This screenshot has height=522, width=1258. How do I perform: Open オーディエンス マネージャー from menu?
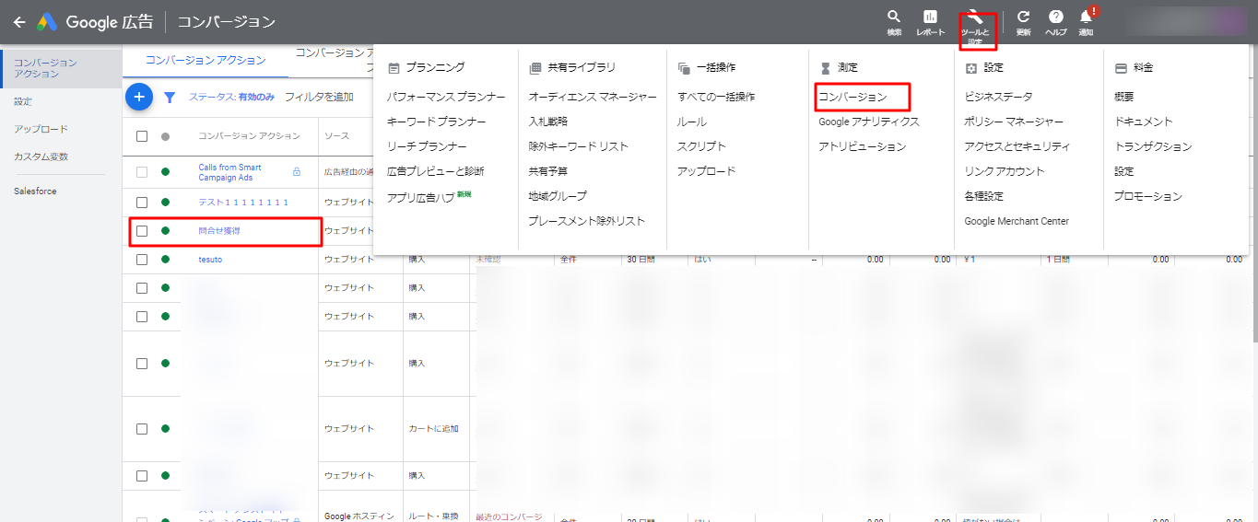(x=593, y=97)
